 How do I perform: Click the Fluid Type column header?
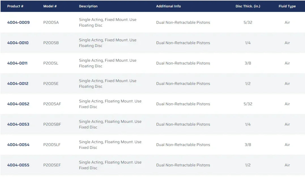point(287,6)
